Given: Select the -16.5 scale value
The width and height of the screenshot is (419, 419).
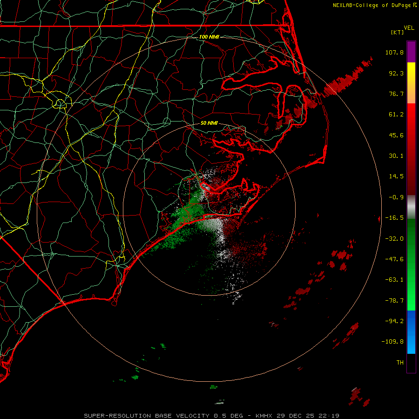Looking at the screenshot, I should point(394,218).
